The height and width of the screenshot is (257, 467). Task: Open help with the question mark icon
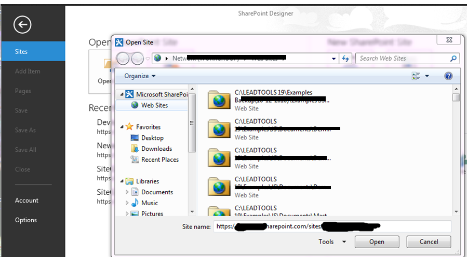448,76
